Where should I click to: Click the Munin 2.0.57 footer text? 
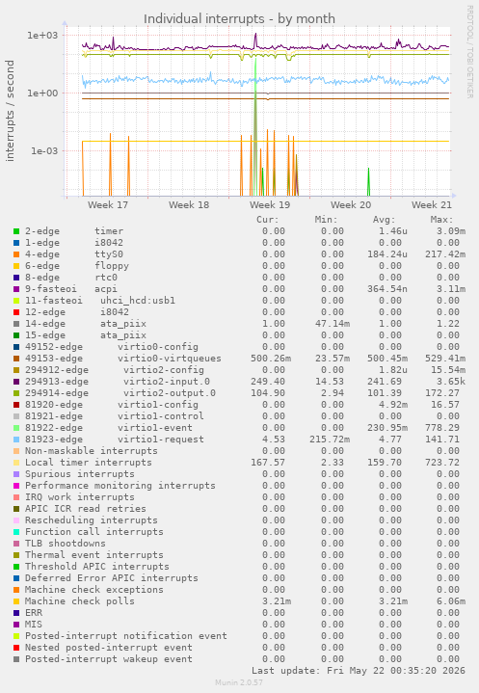(239, 682)
